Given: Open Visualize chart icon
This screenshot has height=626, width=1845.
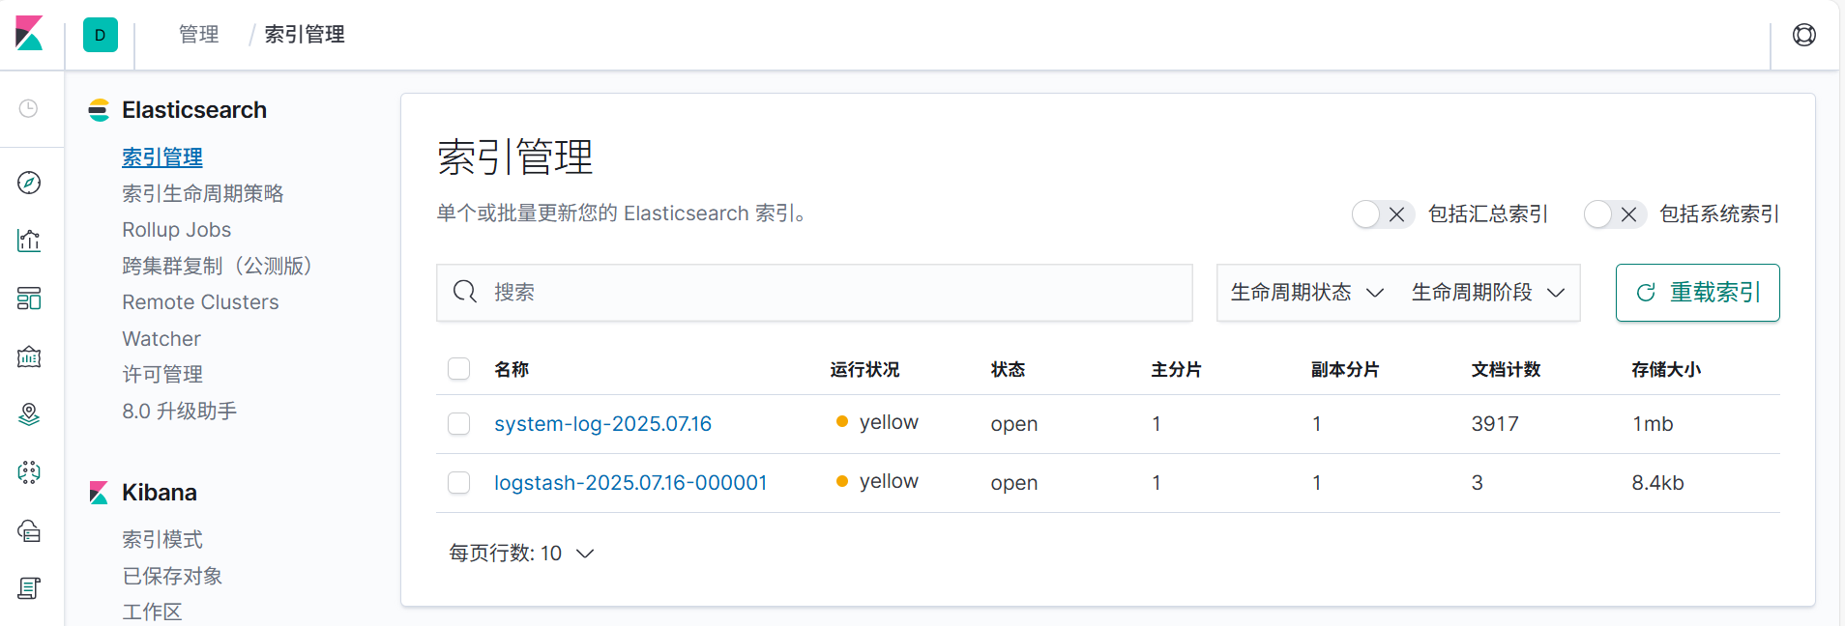Looking at the screenshot, I should pyautogui.click(x=29, y=241).
